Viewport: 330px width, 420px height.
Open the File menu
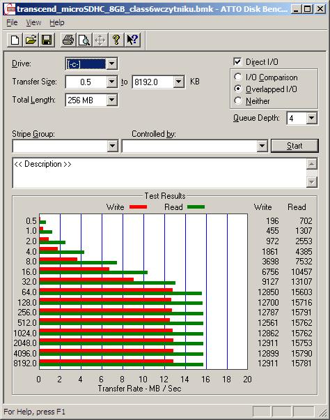click(x=12, y=23)
